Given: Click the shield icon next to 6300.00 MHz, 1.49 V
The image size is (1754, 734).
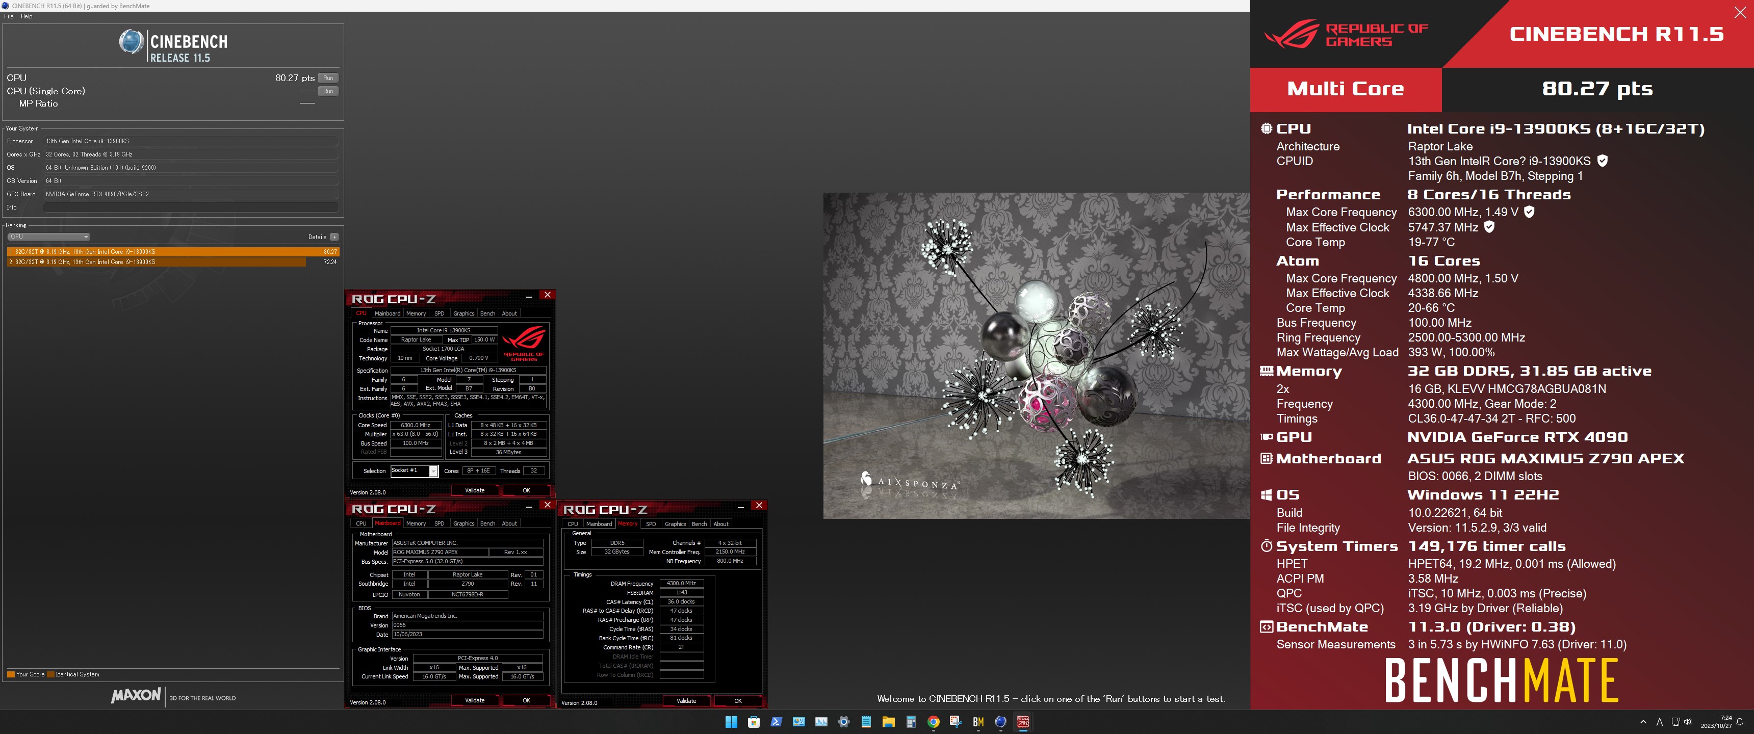Looking at the screenshot, I should pos(1529,212).
